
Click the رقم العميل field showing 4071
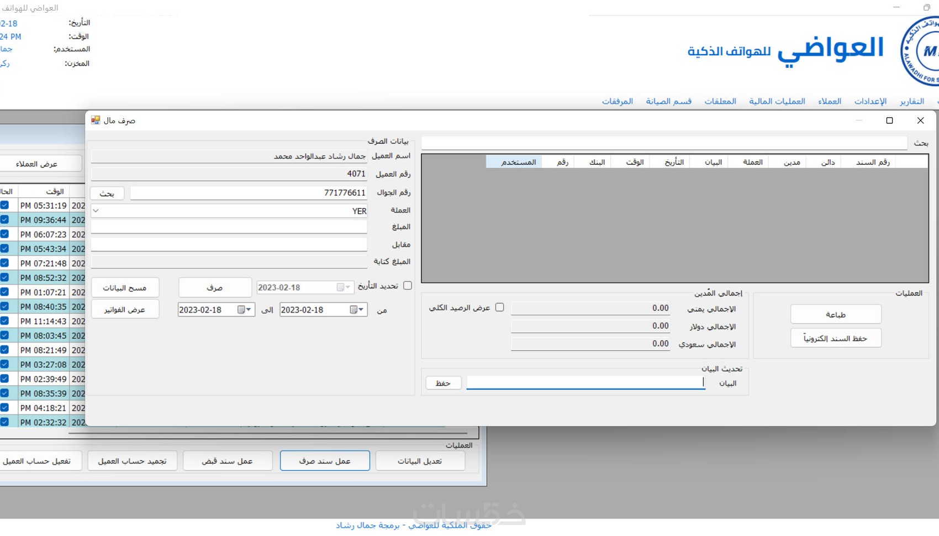pyautogui.click(x=229, y=174)
